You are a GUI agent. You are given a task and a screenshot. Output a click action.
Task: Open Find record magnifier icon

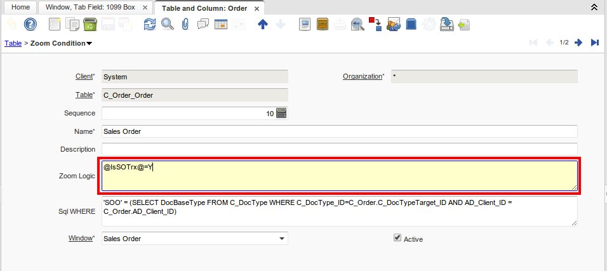168,25
